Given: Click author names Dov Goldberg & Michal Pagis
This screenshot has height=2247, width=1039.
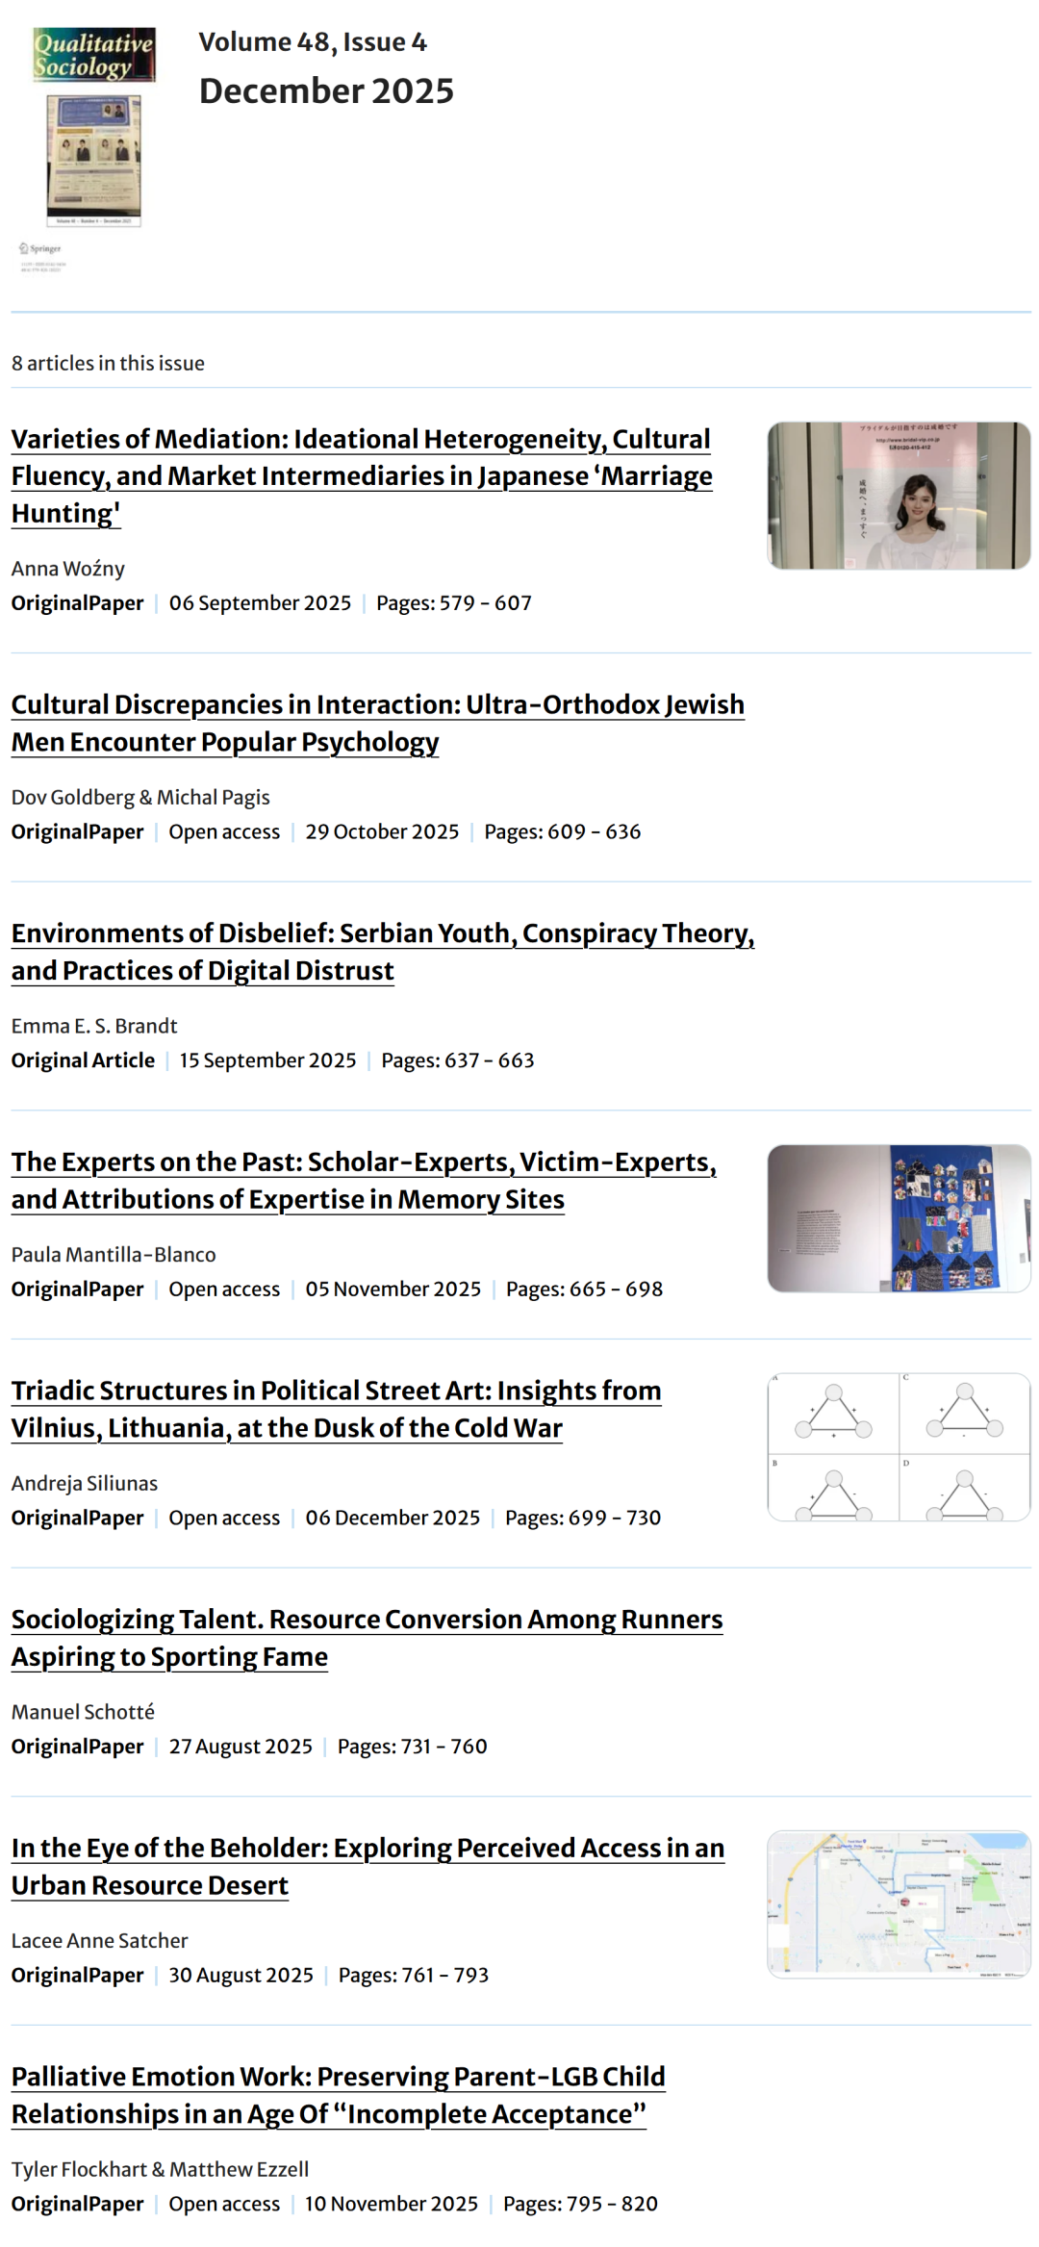Looking at the screenshot, I should coord(140,797).
